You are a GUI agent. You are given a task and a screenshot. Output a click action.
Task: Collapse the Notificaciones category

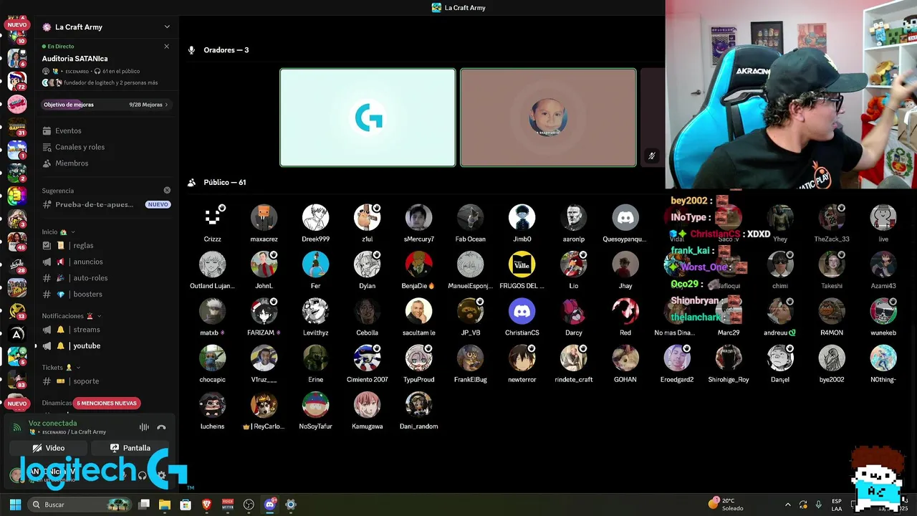(71, 316)
